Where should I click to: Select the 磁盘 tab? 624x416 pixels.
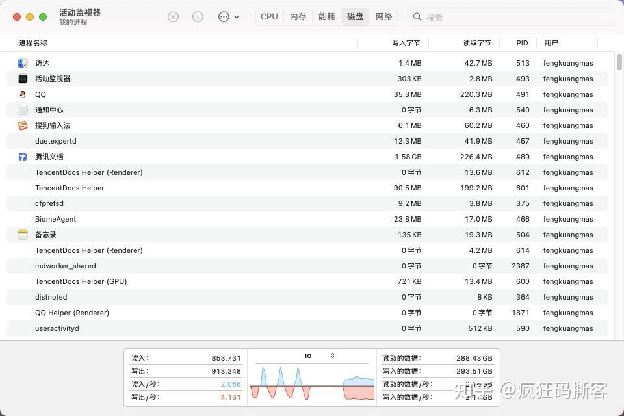[356, 17]
